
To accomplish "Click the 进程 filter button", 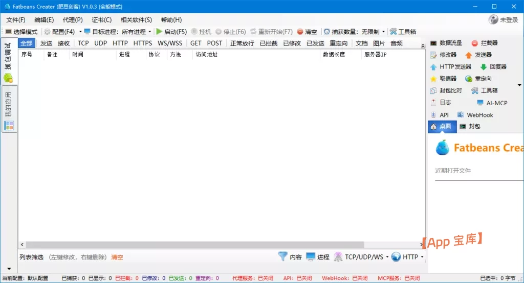I will [x=317, y=256].
